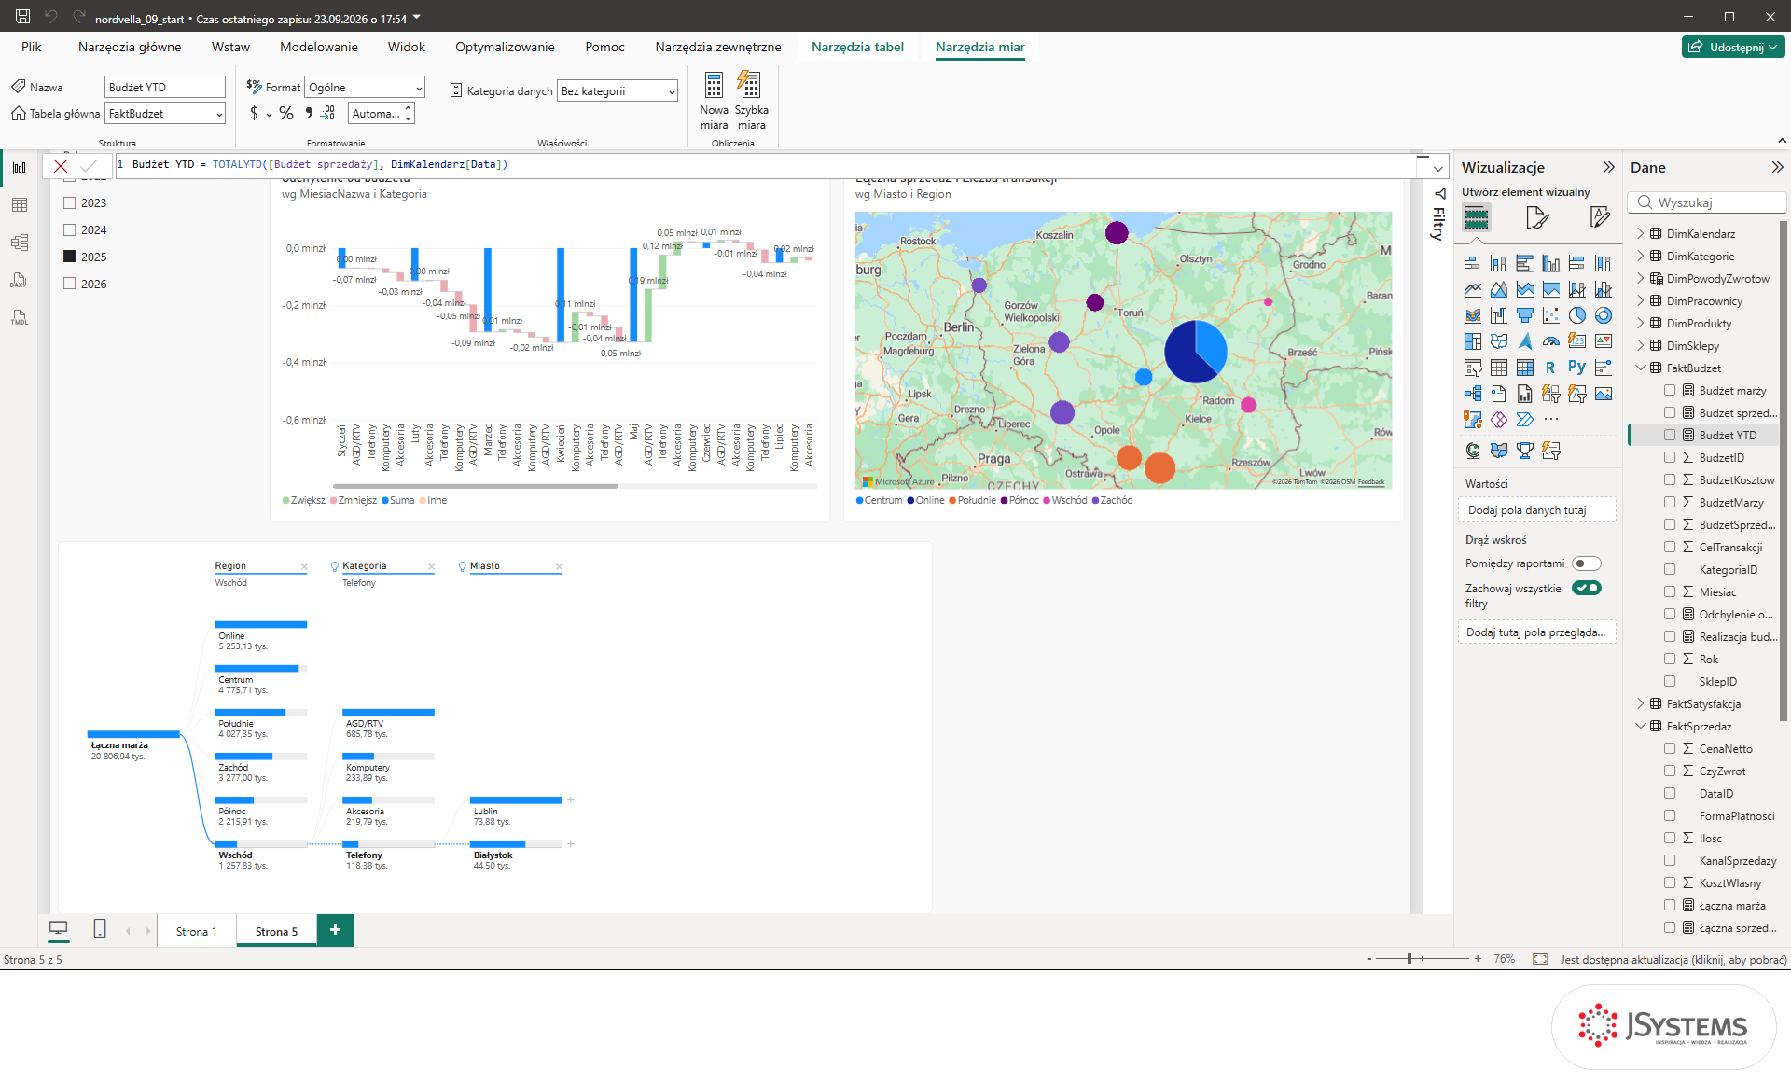Open the format visual brush tab
Screen dimensions: 1791x1084
point(1537,218)
